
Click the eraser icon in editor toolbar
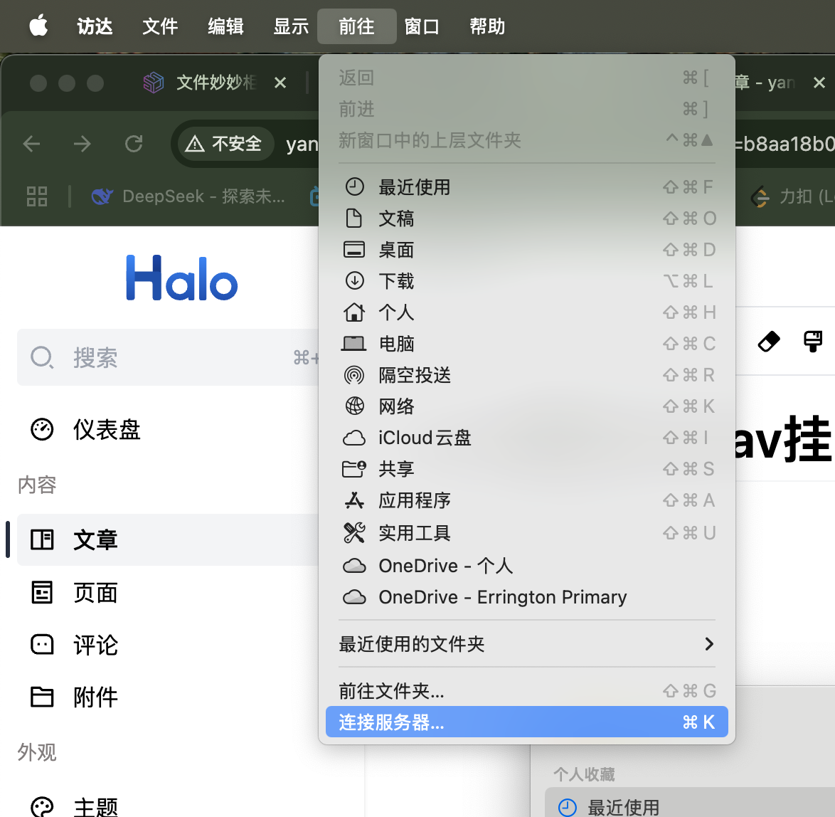click(x=769, y=342)
